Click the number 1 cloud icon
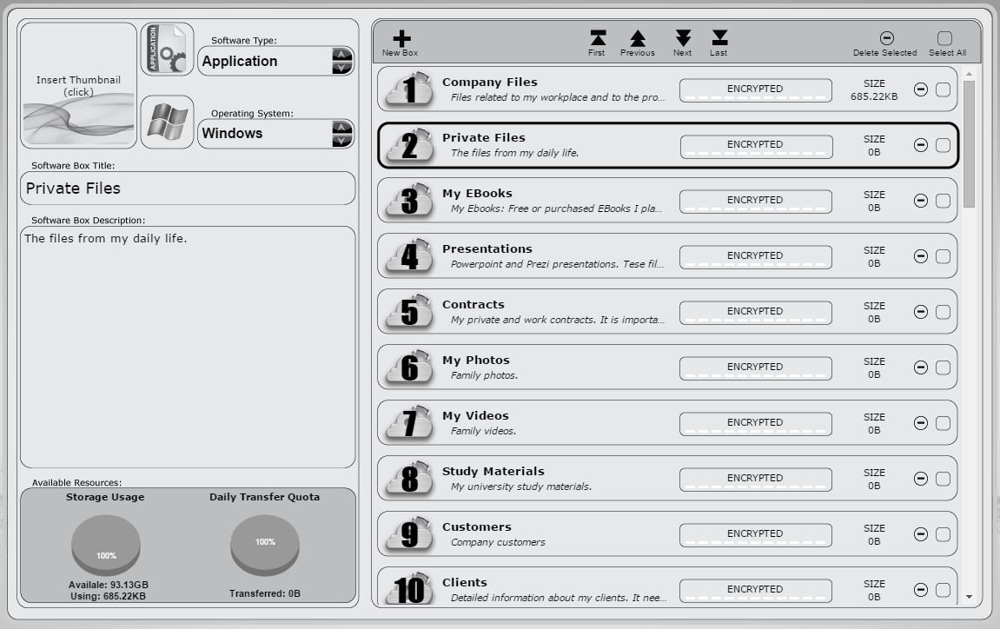This screenshot has width=1000, height=629. [x=409, y=90]
